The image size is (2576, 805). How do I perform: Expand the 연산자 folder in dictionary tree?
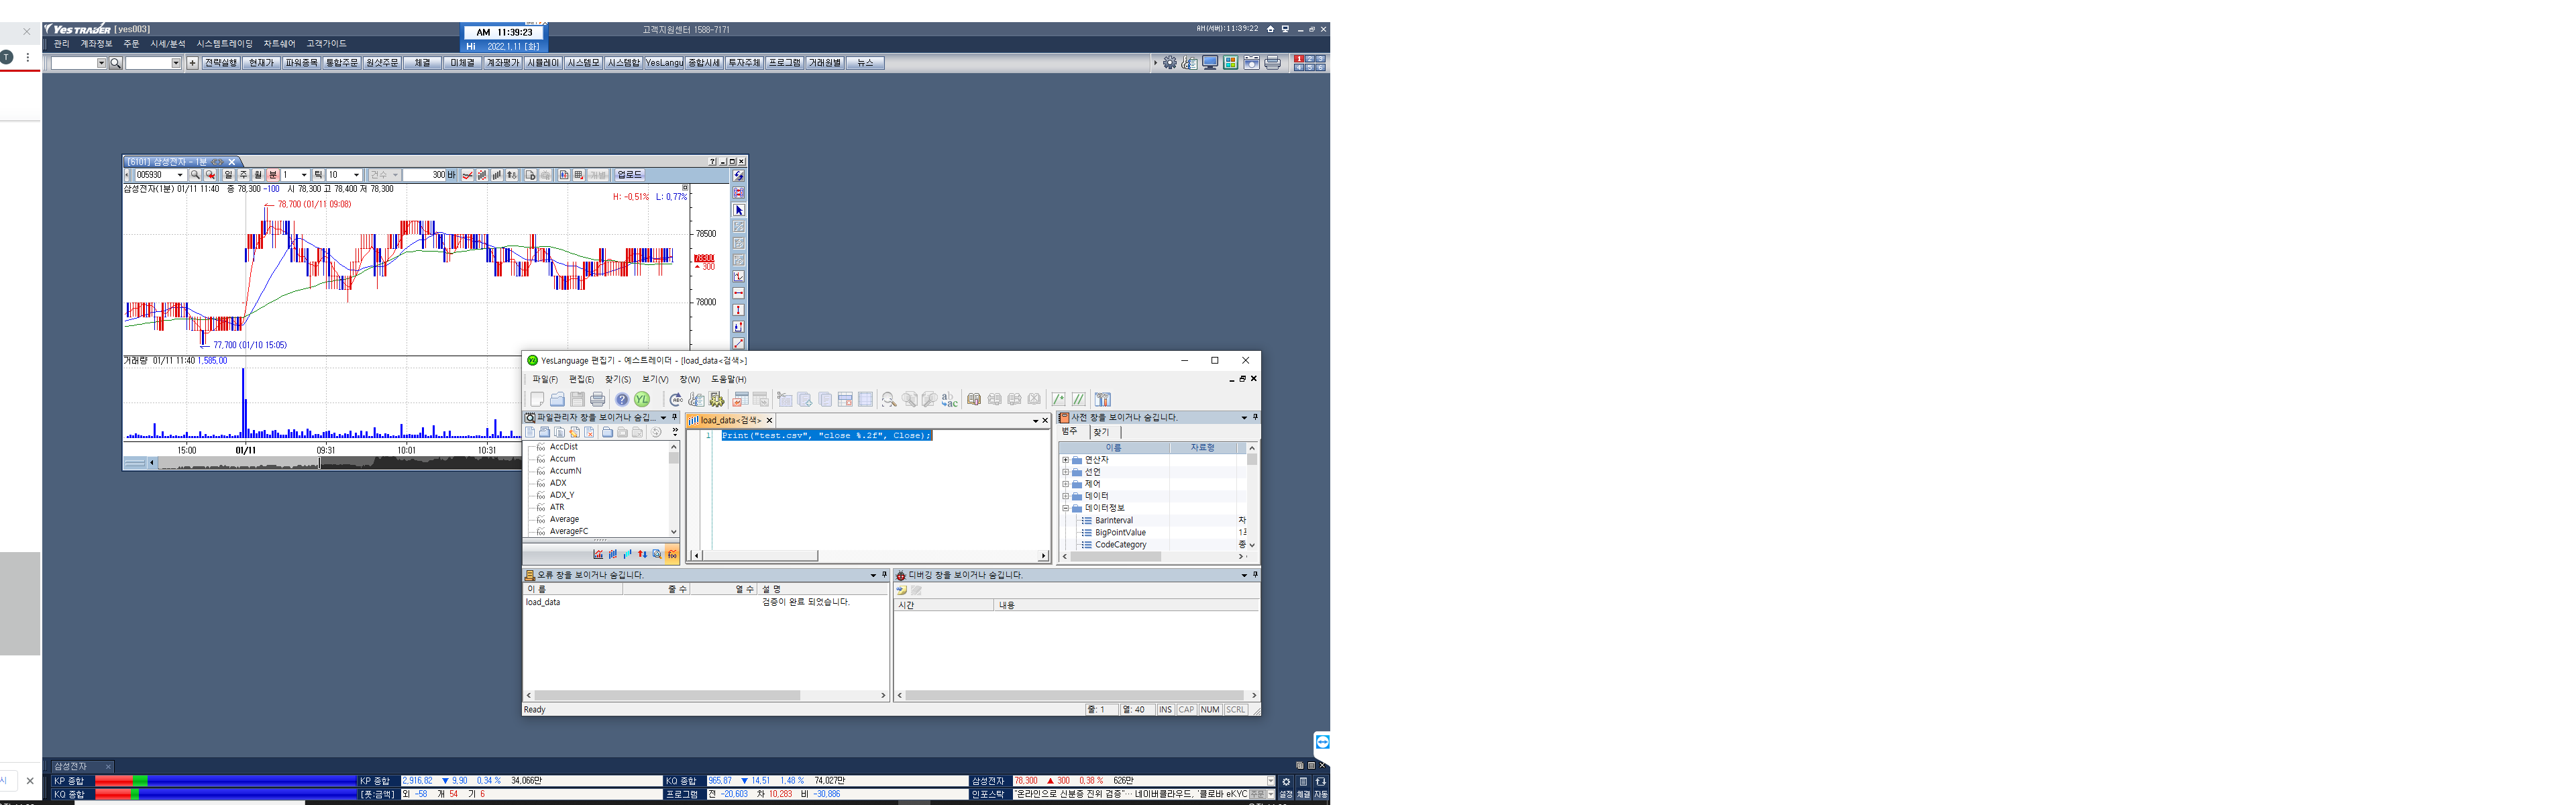coord(1065,460)
